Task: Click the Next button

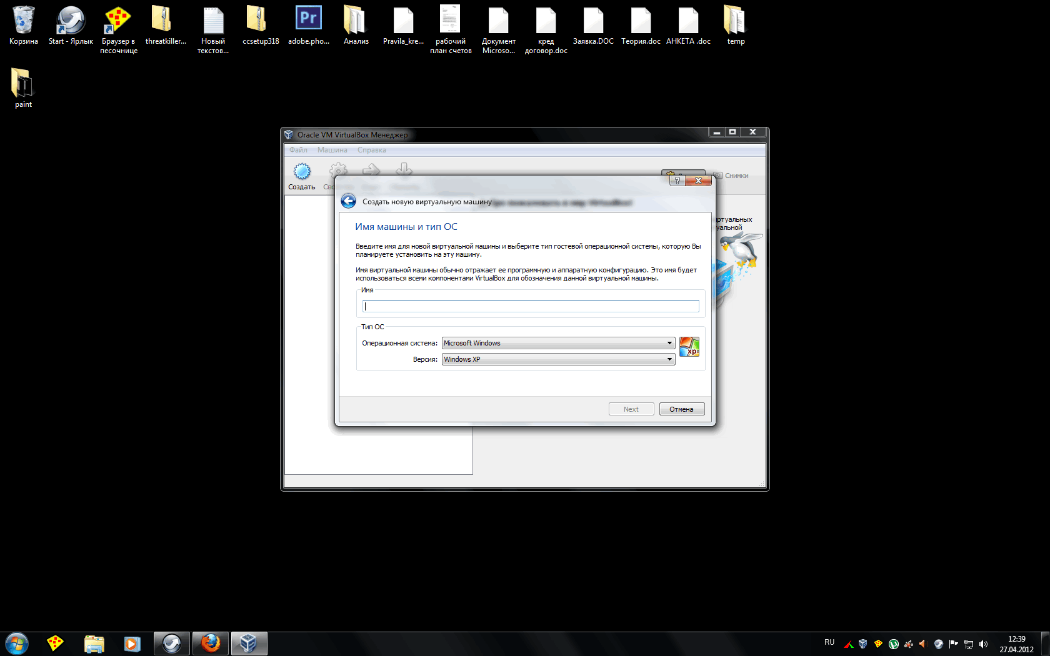Action: pos(631,409)
